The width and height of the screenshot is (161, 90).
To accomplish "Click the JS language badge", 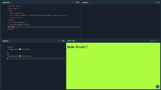I will point(158,2).
